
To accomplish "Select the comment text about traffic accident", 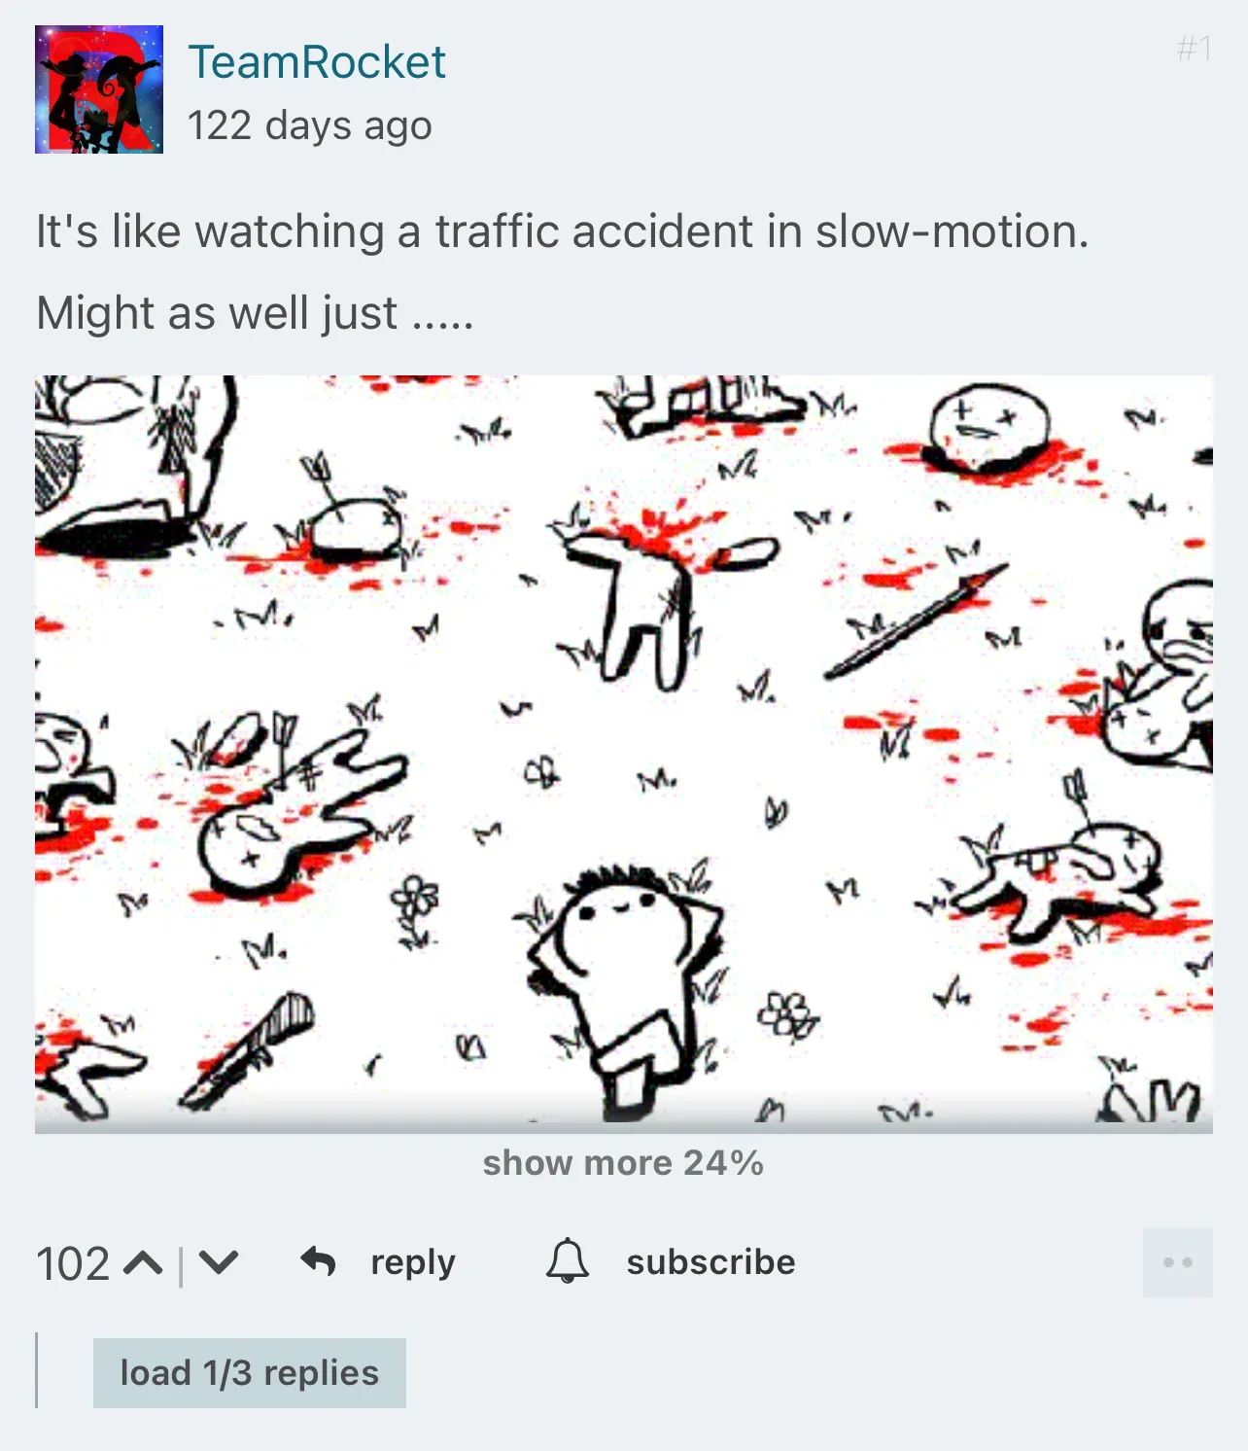I will pyautogui.click(x=562, y=231).
